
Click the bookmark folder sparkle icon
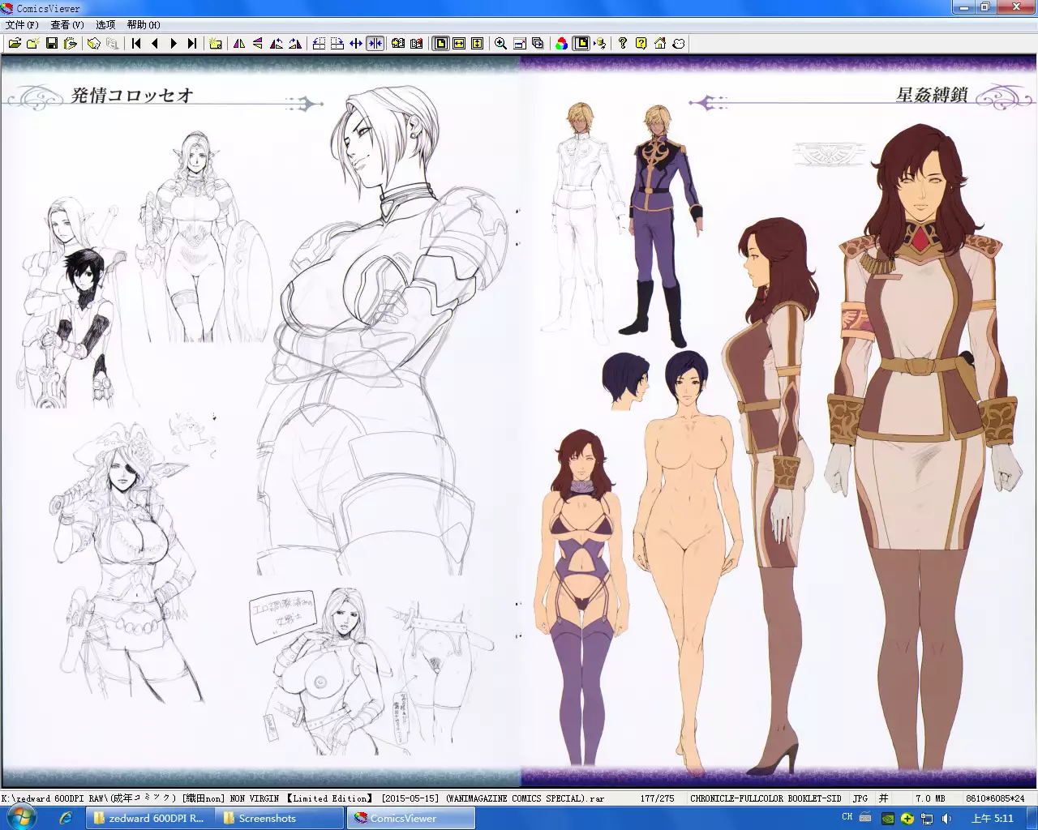coord(216,44)
